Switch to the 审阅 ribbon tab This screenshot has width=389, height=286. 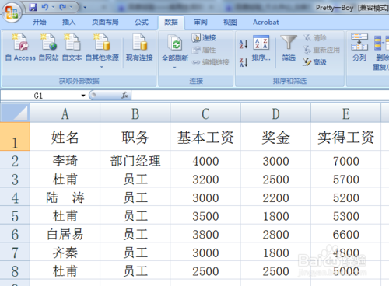201,22
